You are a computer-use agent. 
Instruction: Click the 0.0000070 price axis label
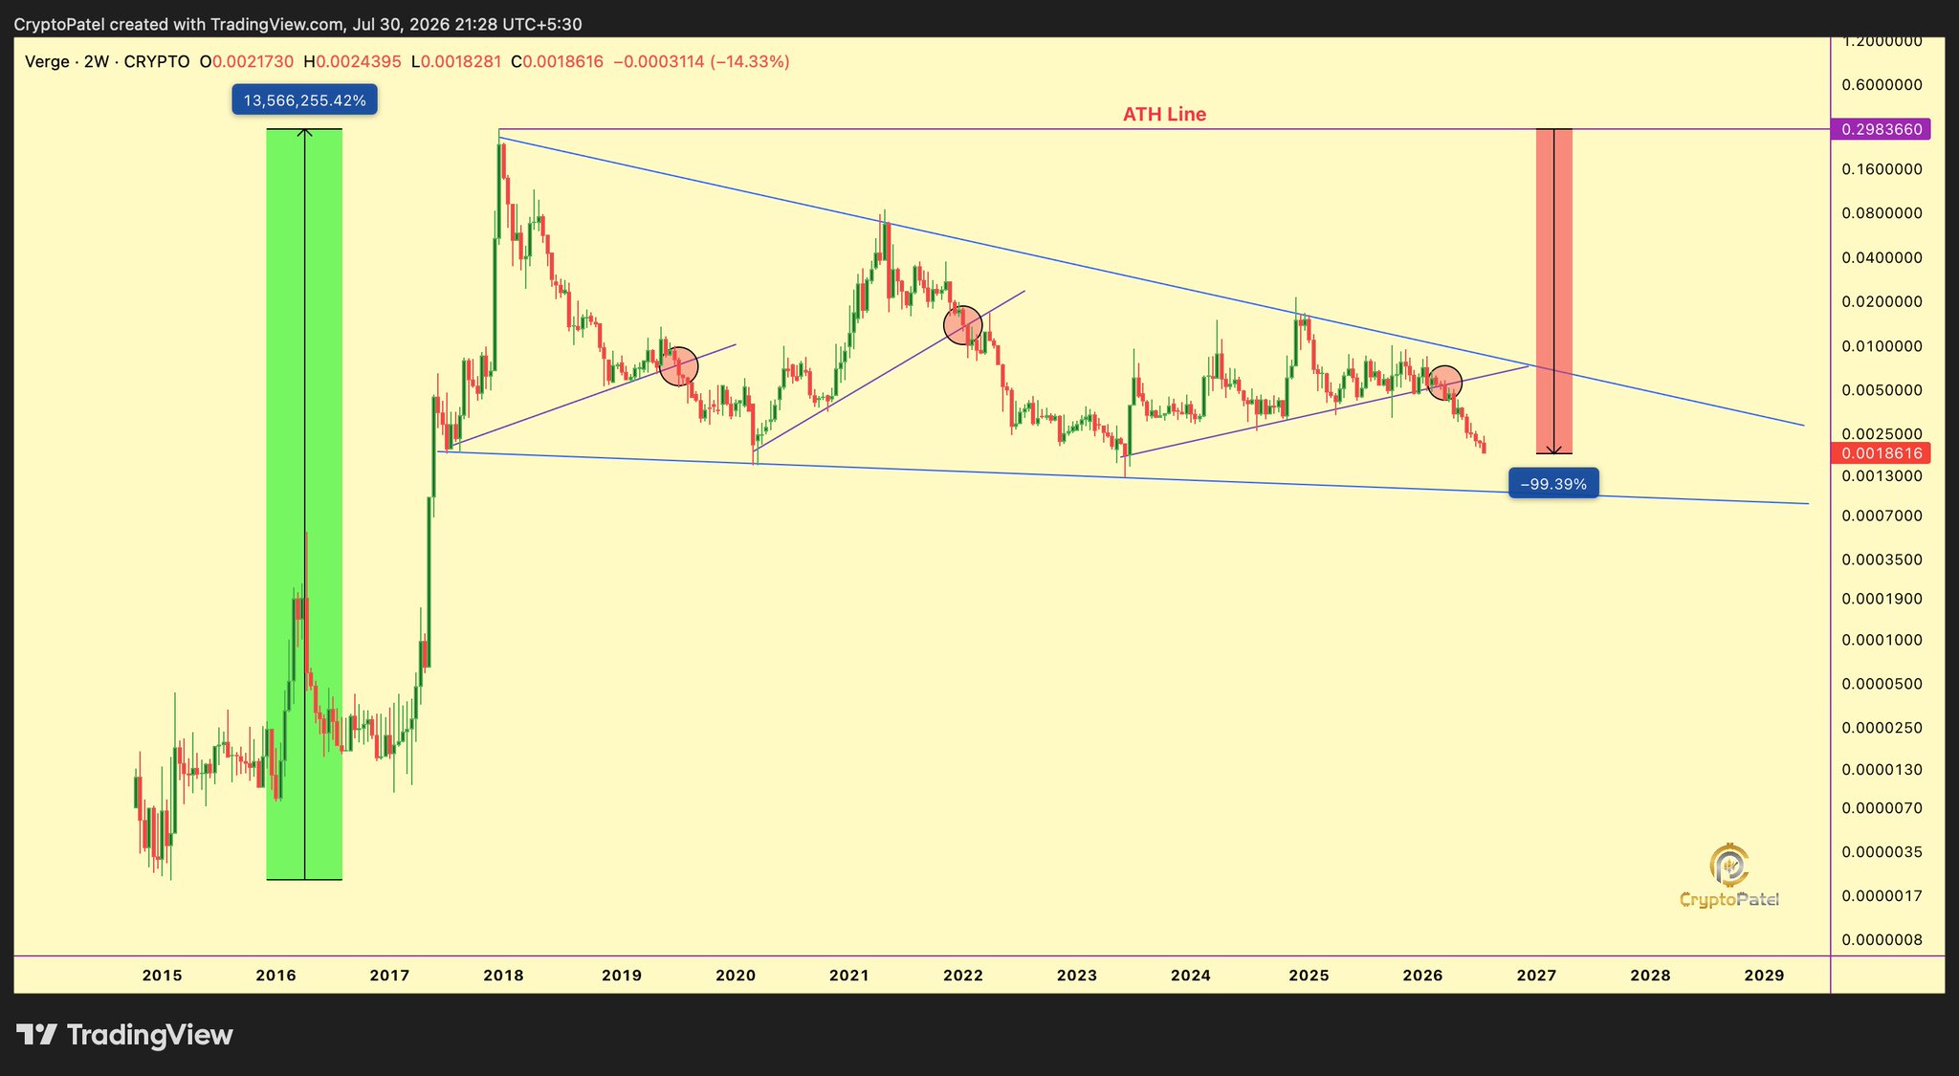coord(1882,808)
